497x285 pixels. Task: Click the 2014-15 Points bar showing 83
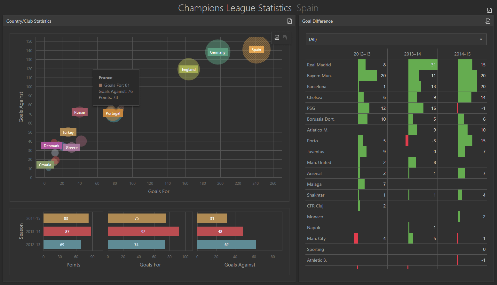pos(66,218)
